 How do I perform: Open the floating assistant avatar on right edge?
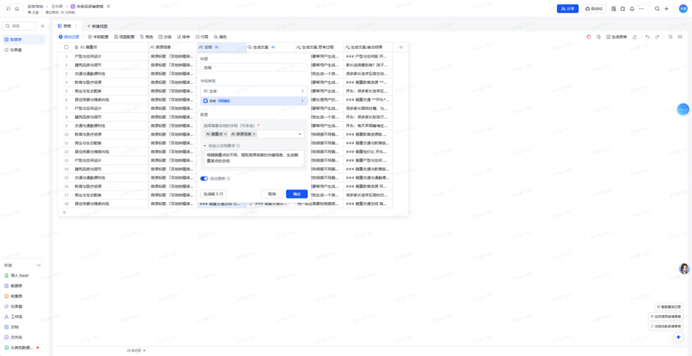click(x=684, y=268)
